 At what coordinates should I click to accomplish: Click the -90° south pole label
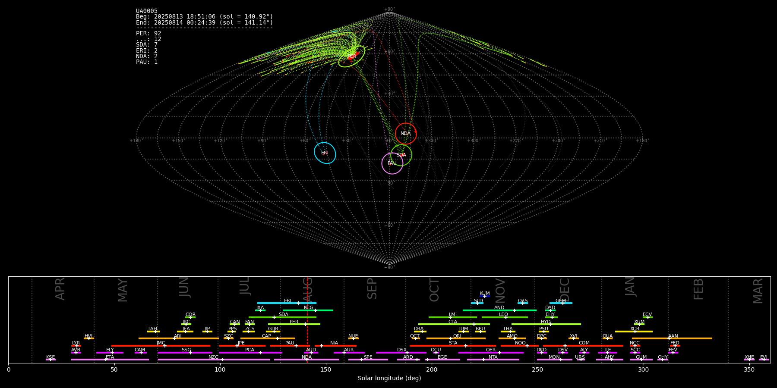[389, 268]
